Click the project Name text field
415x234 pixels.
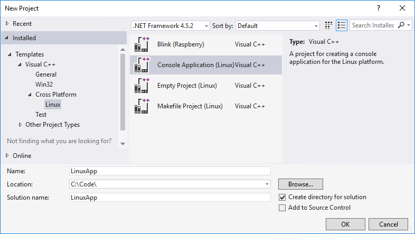(169, 171)
